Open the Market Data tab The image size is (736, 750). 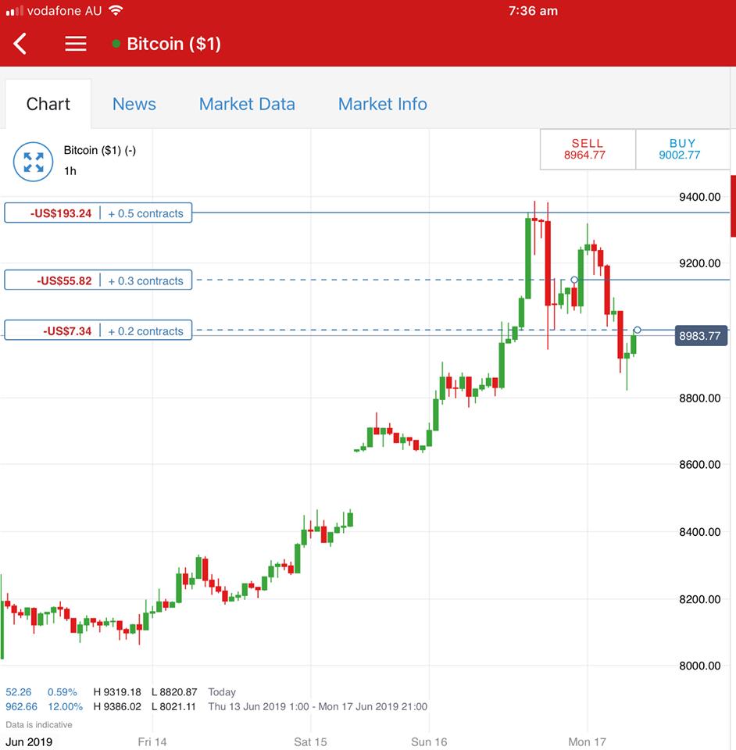tap(247, 104)
